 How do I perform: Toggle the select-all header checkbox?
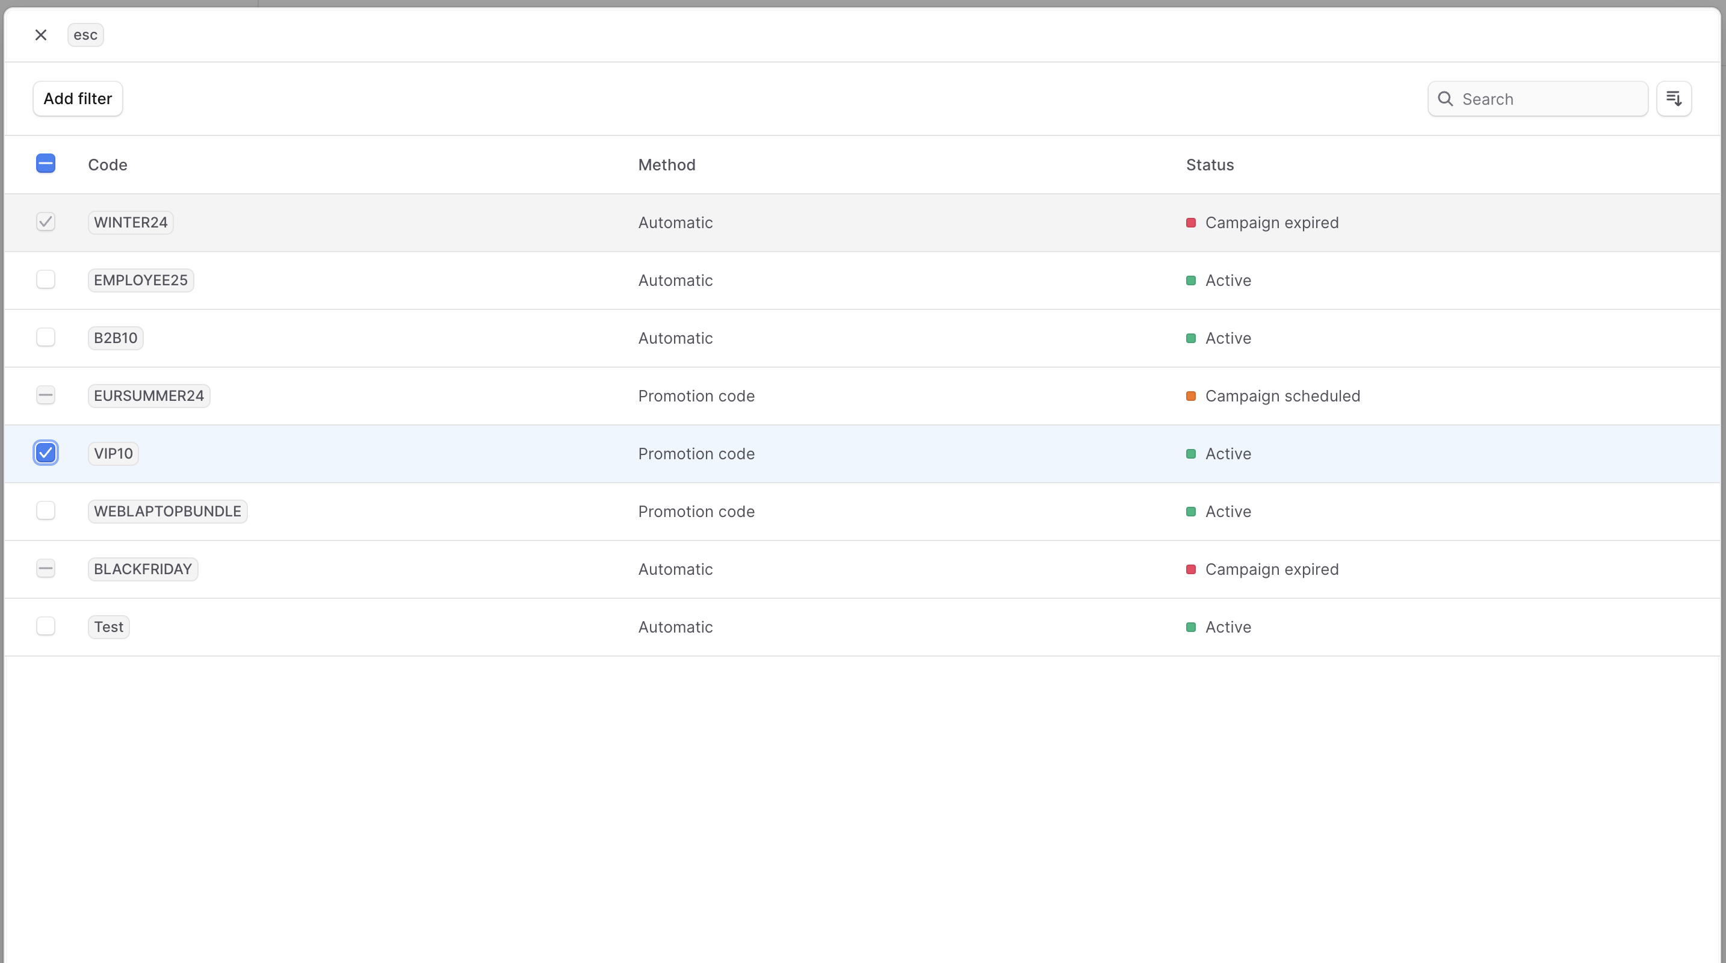(x=46, y=164)
